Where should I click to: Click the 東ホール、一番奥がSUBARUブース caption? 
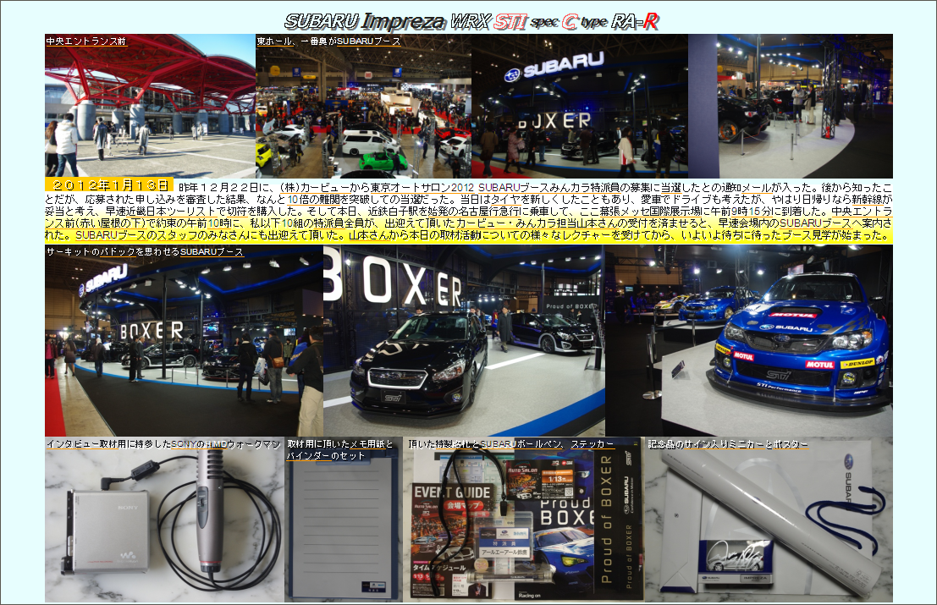click(328, 41)
